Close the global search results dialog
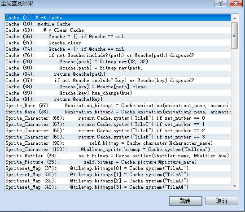Viewport: 245px width, 212px height. (x=236, y=3)
